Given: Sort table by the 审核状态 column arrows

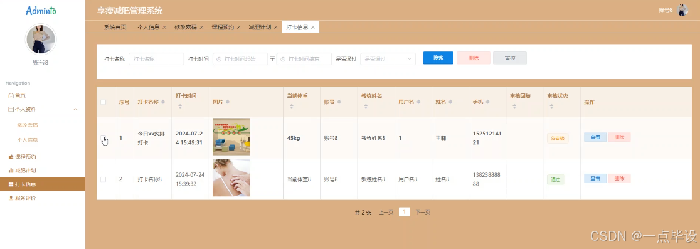Looking at the screenshot, I should (x=551, y=106).
